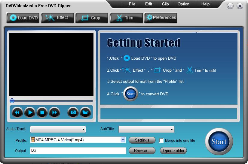248x164 pixels.
Task: Minimize the DVD Ripper window
Action: click(x=230, y=6)
